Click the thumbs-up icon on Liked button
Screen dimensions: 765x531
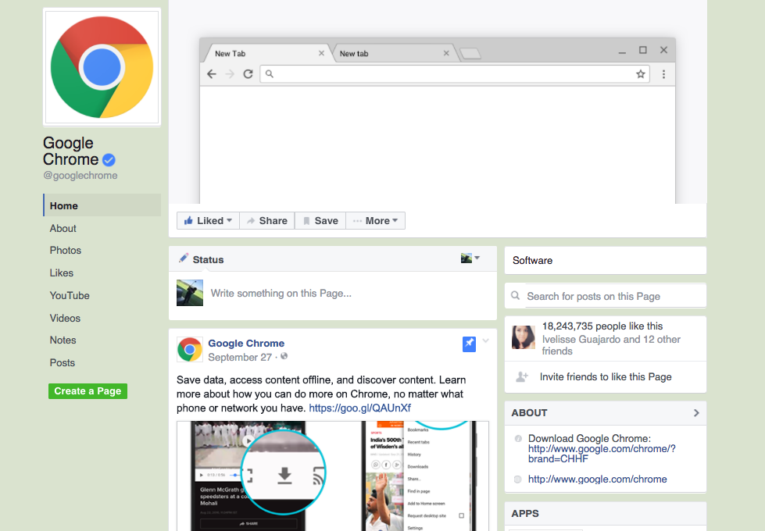188,221
